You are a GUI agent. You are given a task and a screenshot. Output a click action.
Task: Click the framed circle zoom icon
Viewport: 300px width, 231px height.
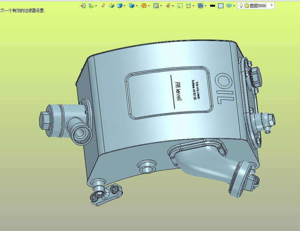pyautogui.click(x=156, y=6)
